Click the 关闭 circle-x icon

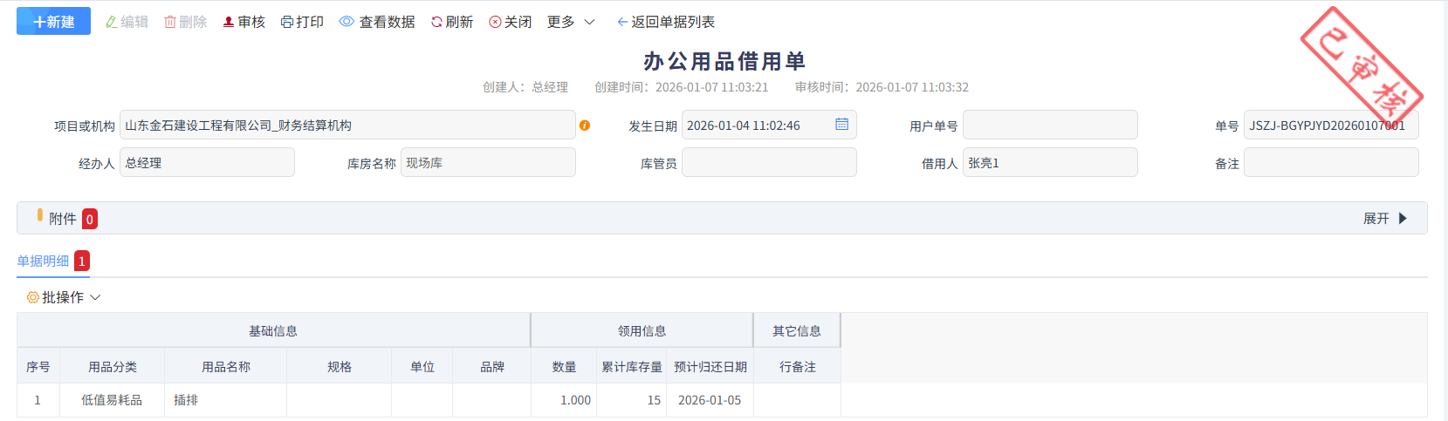point(495,22)
